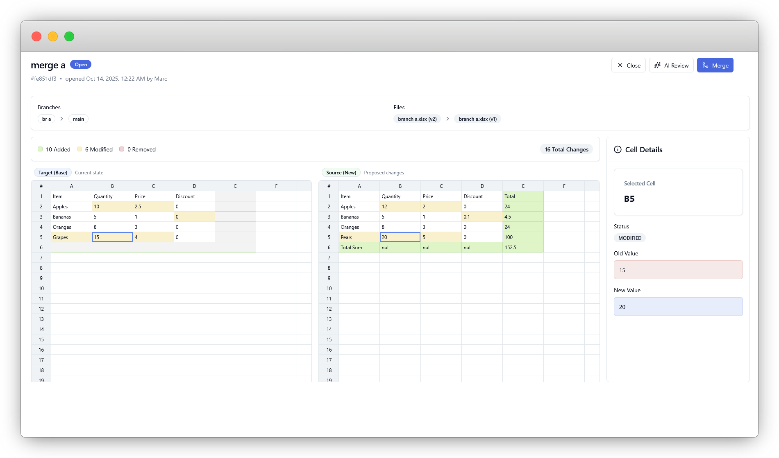
Task: Click the yellow Modified legend swatch
Action: click(79, 149)
